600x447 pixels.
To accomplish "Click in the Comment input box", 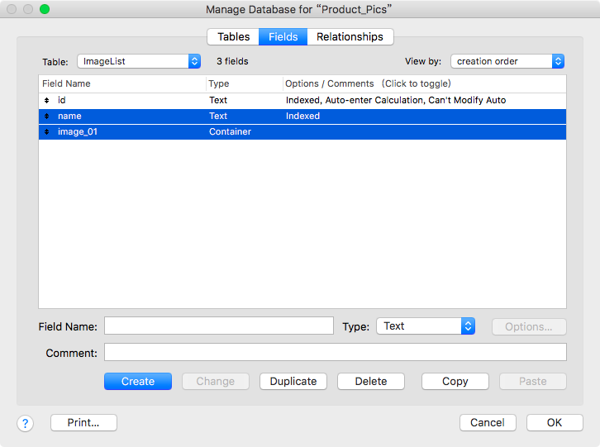I will click(336, 352).
